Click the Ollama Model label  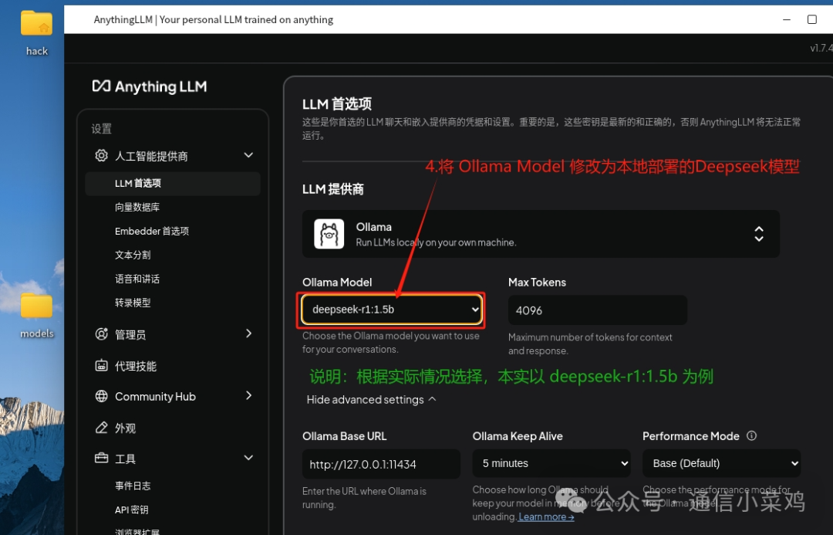337,283
